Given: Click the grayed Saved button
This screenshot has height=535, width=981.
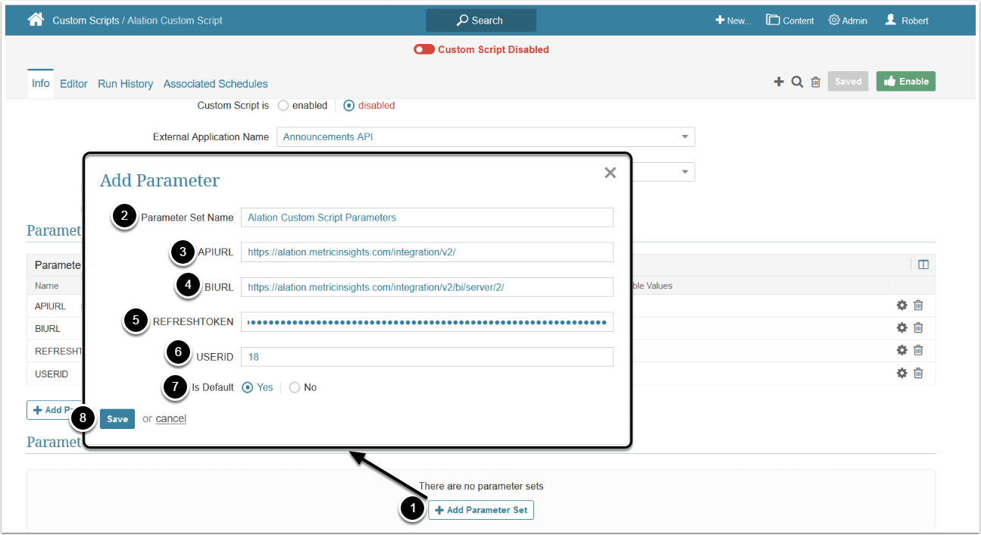Looking at the screenshot, I should [848, 81].
